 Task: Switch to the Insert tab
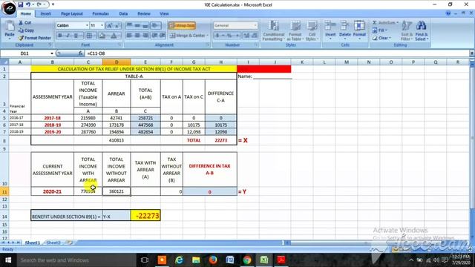pyautogui.click(x=46, y=13)
